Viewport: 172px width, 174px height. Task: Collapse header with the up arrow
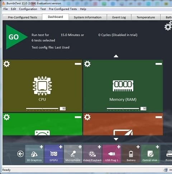[116, 56]
